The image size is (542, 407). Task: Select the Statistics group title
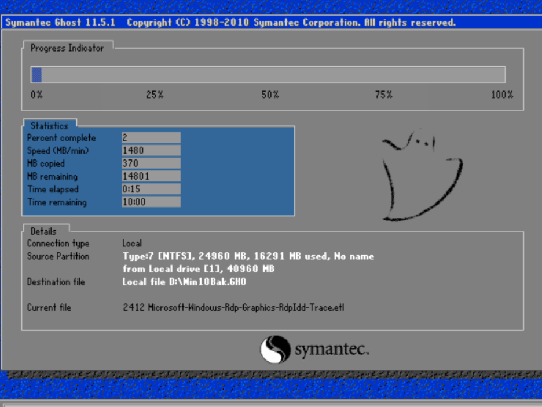pos(49,126)
